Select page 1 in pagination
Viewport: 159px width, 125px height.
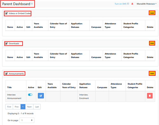click(23, 107)
